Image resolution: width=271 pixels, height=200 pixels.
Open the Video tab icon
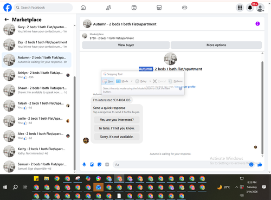134,8
